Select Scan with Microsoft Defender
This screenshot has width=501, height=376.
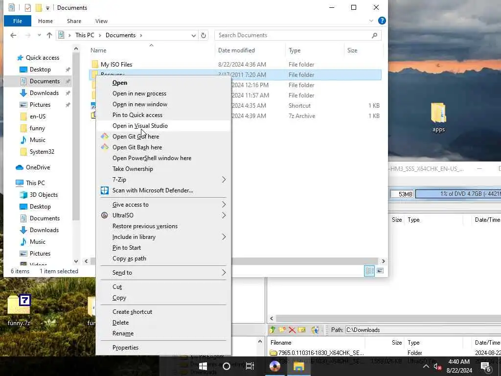[163, 190]
